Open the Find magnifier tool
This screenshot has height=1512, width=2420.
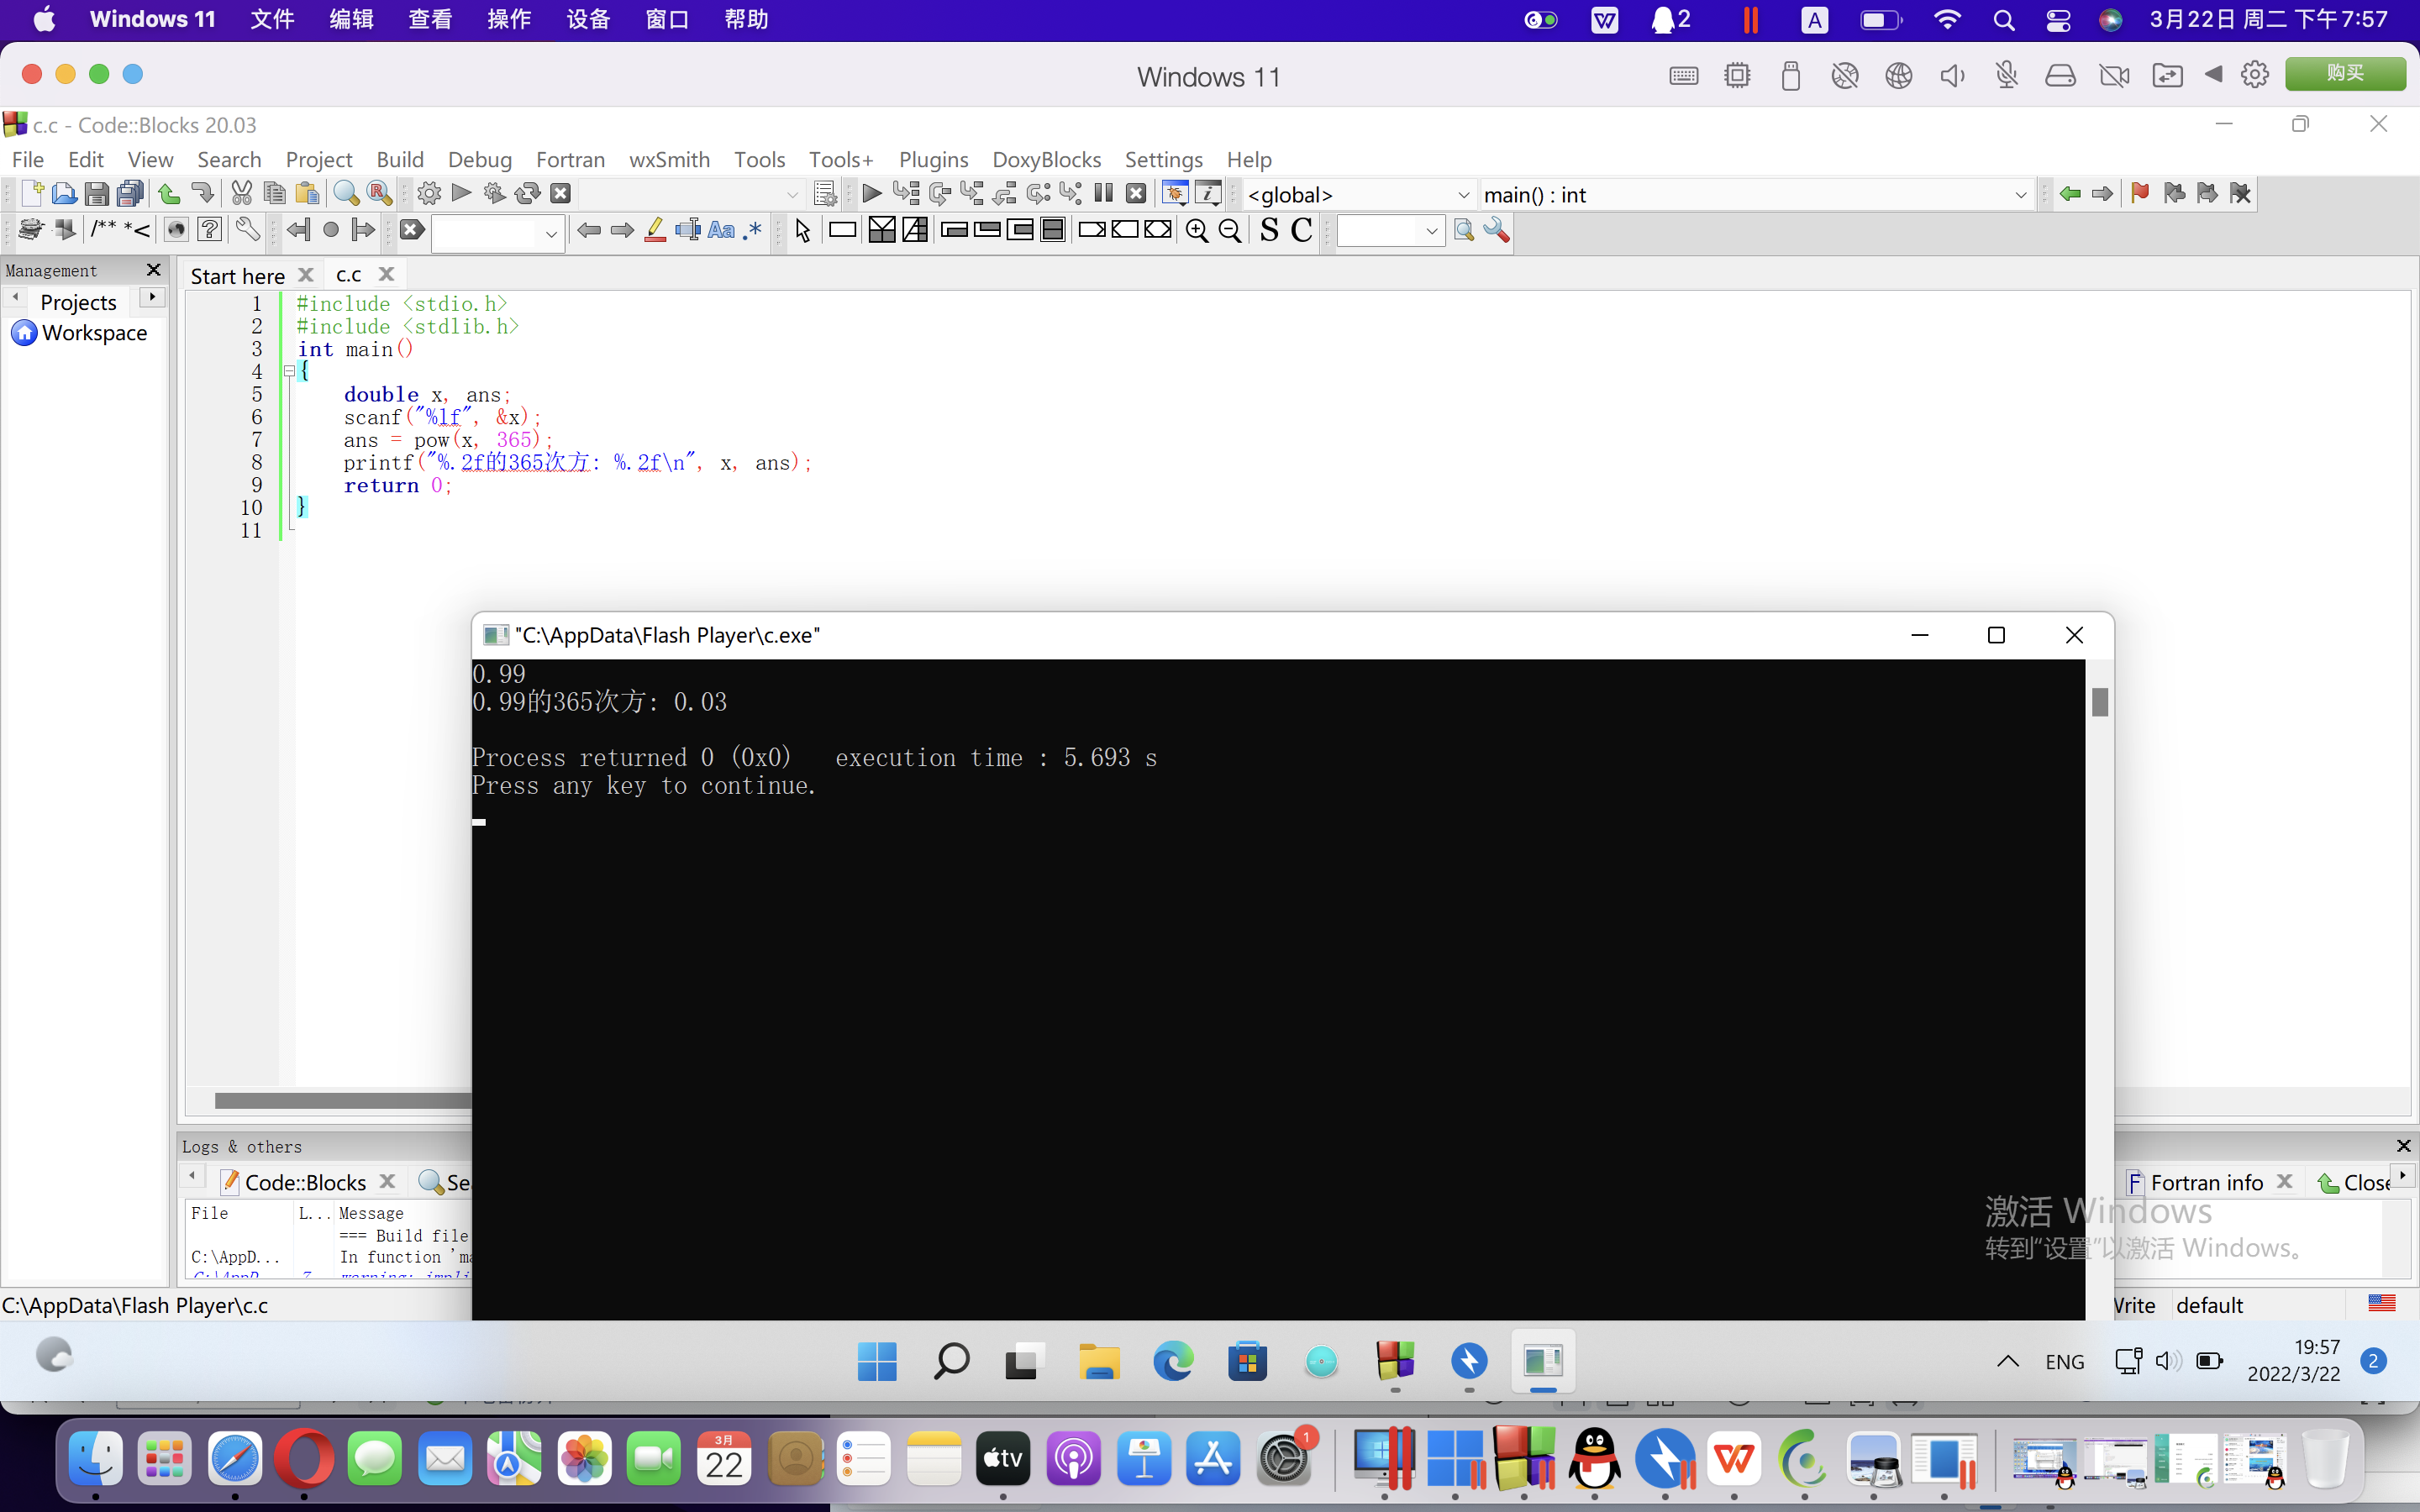point(346,194)
